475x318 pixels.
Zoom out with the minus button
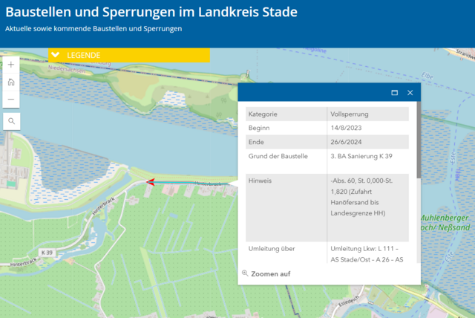(11, 99)
